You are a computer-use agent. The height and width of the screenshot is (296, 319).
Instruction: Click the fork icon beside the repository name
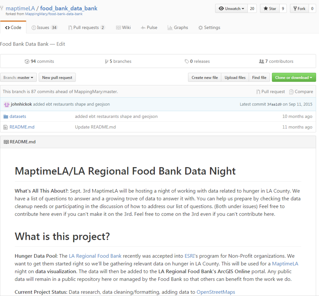(2, 8)
